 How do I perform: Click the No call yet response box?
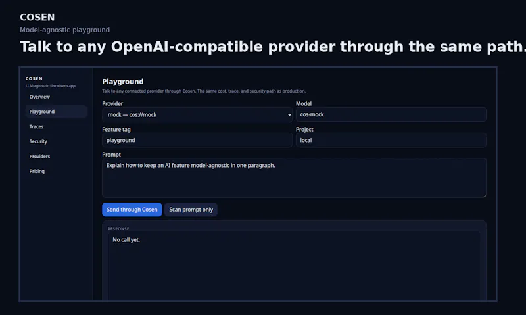294,265
